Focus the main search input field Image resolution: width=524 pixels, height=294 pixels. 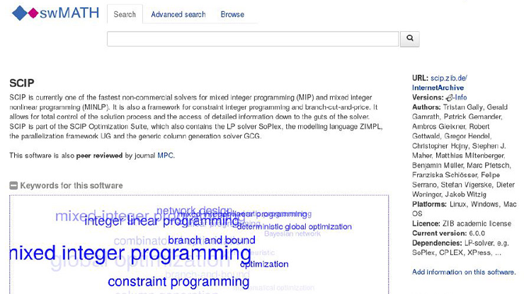tap(253, 39)
